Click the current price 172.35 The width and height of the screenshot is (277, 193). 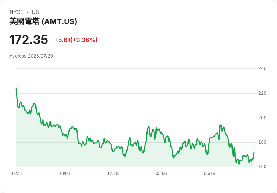tap(29, 40)
